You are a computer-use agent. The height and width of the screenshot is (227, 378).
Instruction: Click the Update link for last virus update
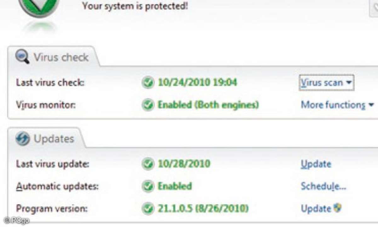pyautogui.click(x=316, y=164)
